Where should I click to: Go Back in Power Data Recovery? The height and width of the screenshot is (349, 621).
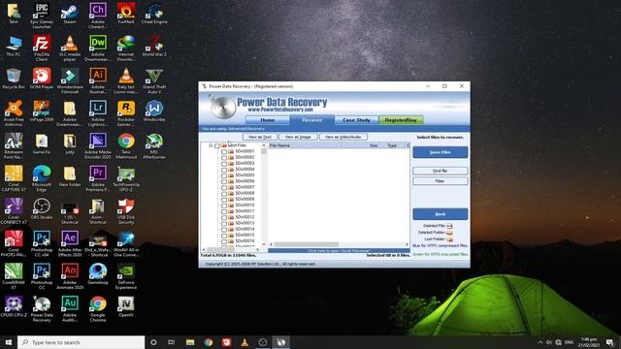click(440, 213)
